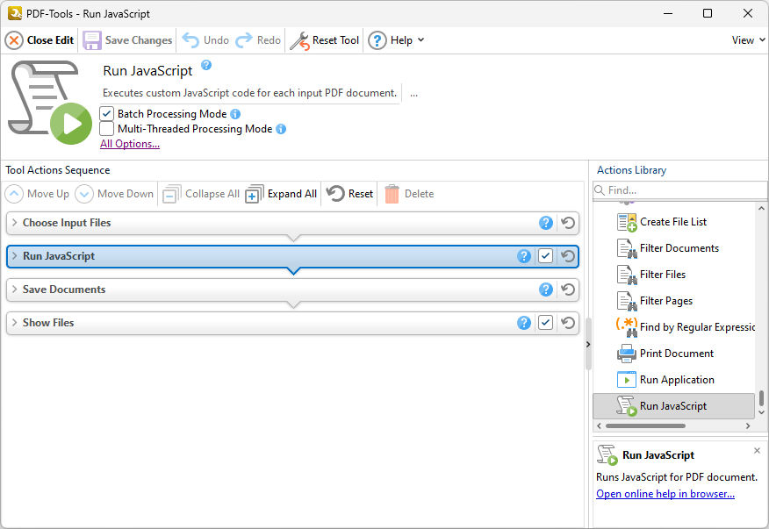Edit the tool description text field
The image size is (769, 529).
point(250,93)
